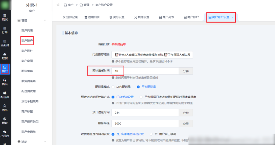Viewport: 275px width, 145px height.
Task: Switch to the 其他设置 tab
Action: coord(142,17)
